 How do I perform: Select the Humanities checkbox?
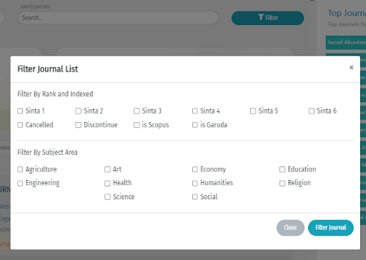[195, 183]
